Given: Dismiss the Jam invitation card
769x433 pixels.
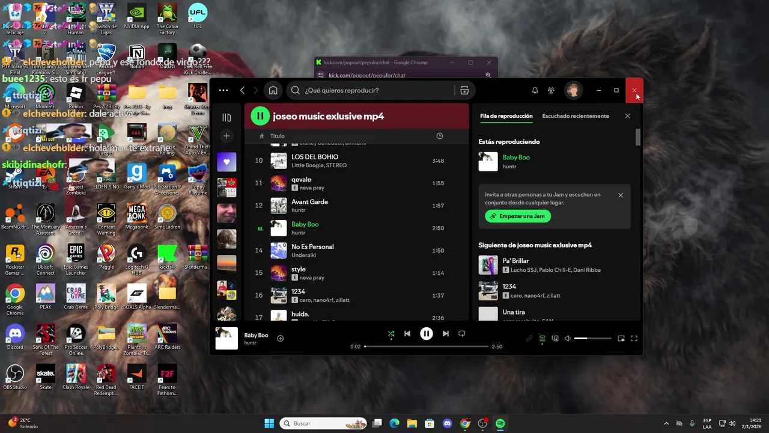Looking at the screenshot, I should pos(621,195).
